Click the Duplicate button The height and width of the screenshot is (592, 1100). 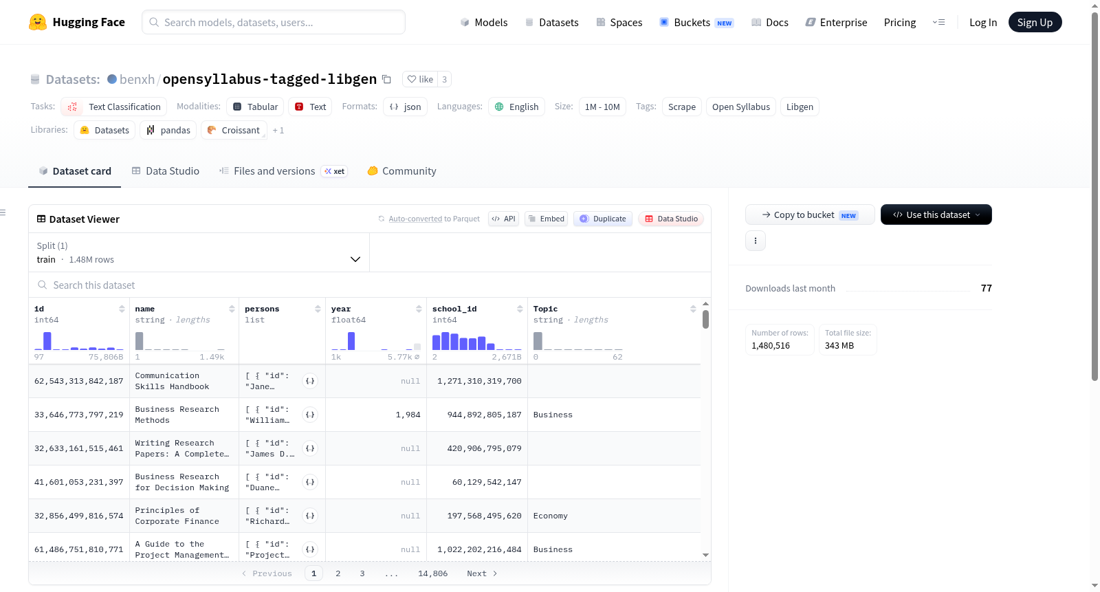pos(603,219)
